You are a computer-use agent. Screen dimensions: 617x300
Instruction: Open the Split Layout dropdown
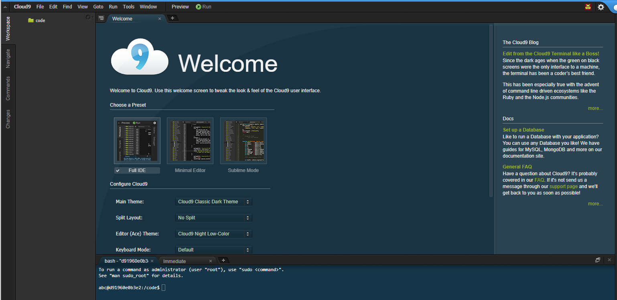[213, 218]
